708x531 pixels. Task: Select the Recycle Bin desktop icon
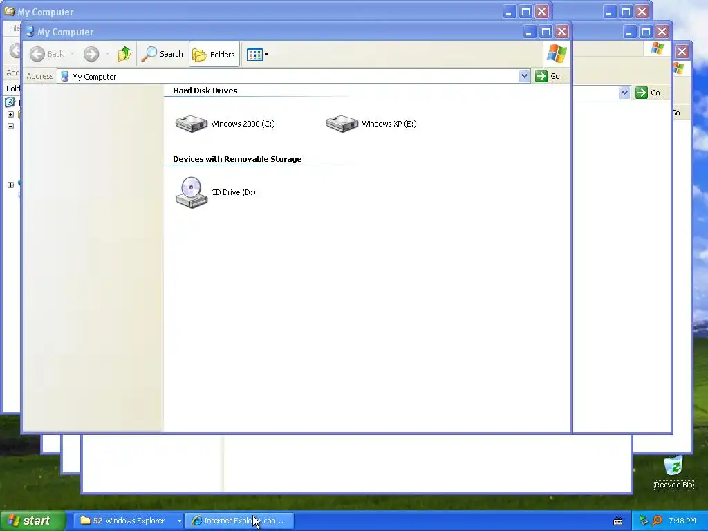pyautogui.click(x=673, y=472)
